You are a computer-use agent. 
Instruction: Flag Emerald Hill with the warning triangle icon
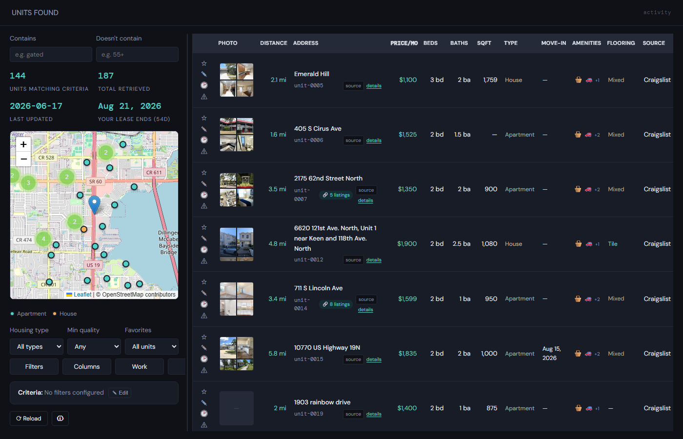point(204,97)
